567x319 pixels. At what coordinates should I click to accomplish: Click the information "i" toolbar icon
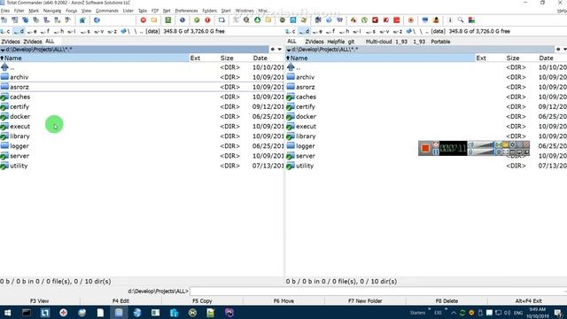[x=450, y=20]
